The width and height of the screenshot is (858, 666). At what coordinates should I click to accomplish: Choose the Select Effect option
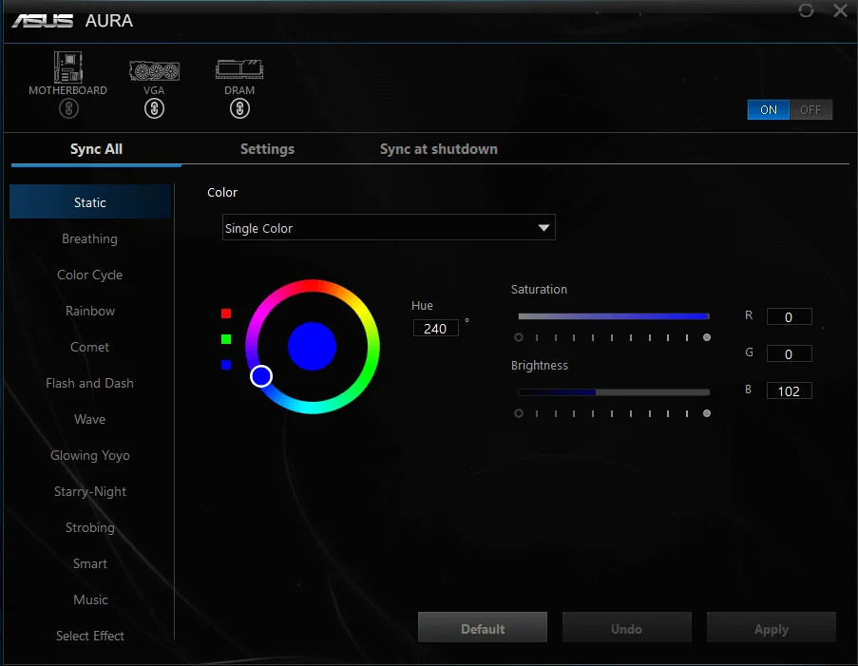(x=90, y=636)
